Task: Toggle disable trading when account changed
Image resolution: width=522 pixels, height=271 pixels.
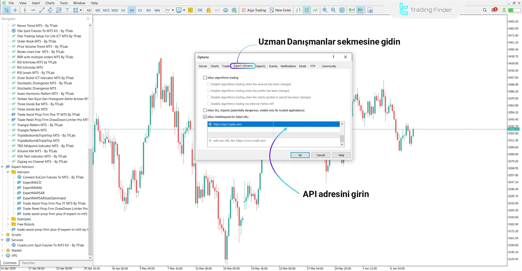Action: click(209, 84)
